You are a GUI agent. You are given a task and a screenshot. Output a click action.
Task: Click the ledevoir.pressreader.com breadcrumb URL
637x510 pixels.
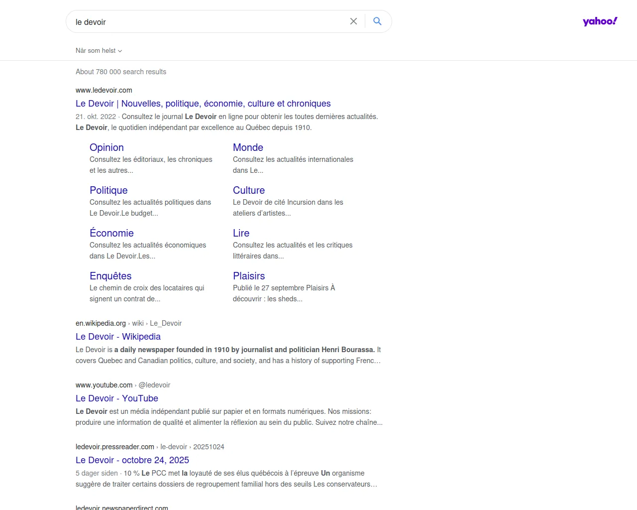click(x=150, y=447)
